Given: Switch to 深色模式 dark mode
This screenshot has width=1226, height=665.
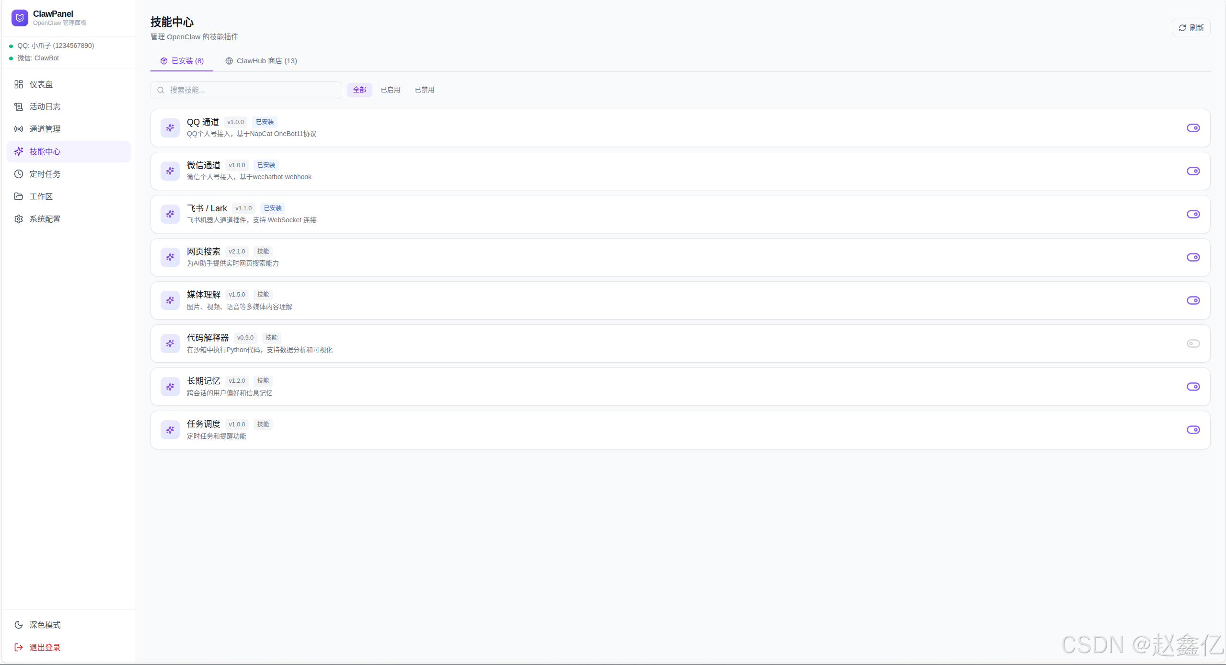Looking at the screenshot, I should (x=45, y=625).
